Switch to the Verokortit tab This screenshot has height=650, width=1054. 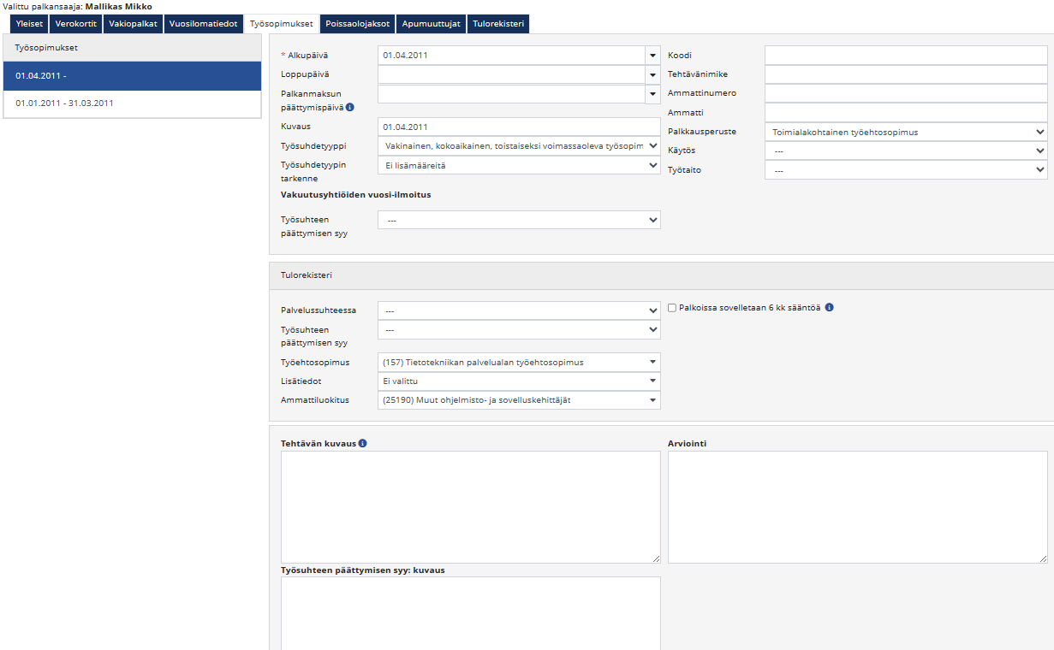coord(75,24)
